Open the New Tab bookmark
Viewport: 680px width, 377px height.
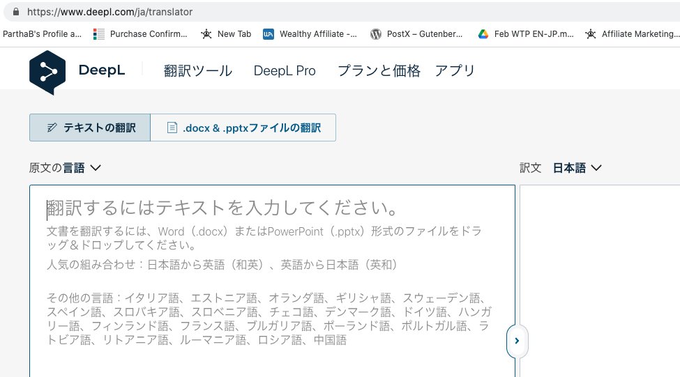click(226, 34)
